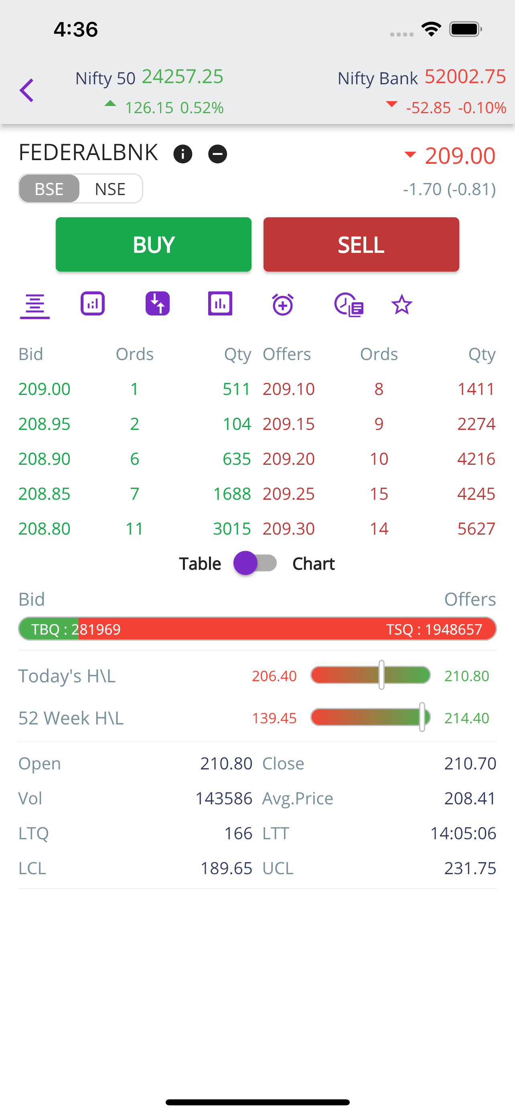Tap the Avg.Price value 208.41
515x1115 pixels.
point(470,799)
